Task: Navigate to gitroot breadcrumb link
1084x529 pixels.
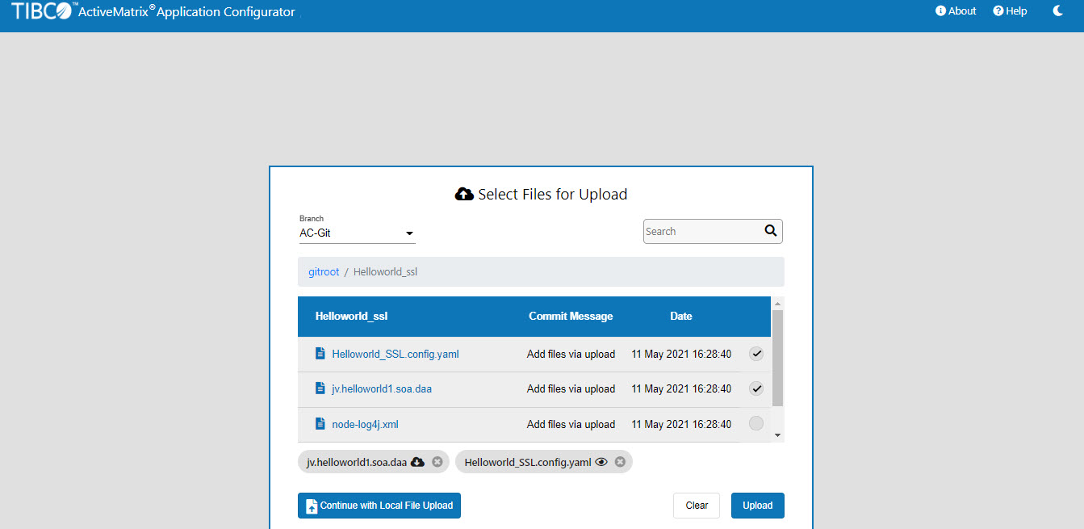Action: (324, 272)
